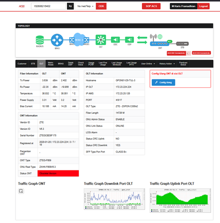Screen dimensions: 220x223
Task: Open the BRAS tab
Action: pyautogui.click(x=61, y=64)
